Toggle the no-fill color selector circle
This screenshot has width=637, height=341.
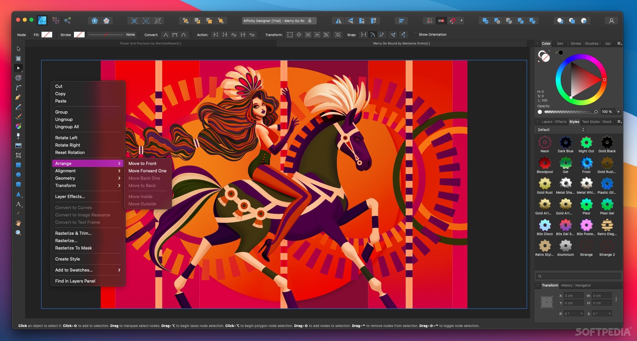point(545,58)
